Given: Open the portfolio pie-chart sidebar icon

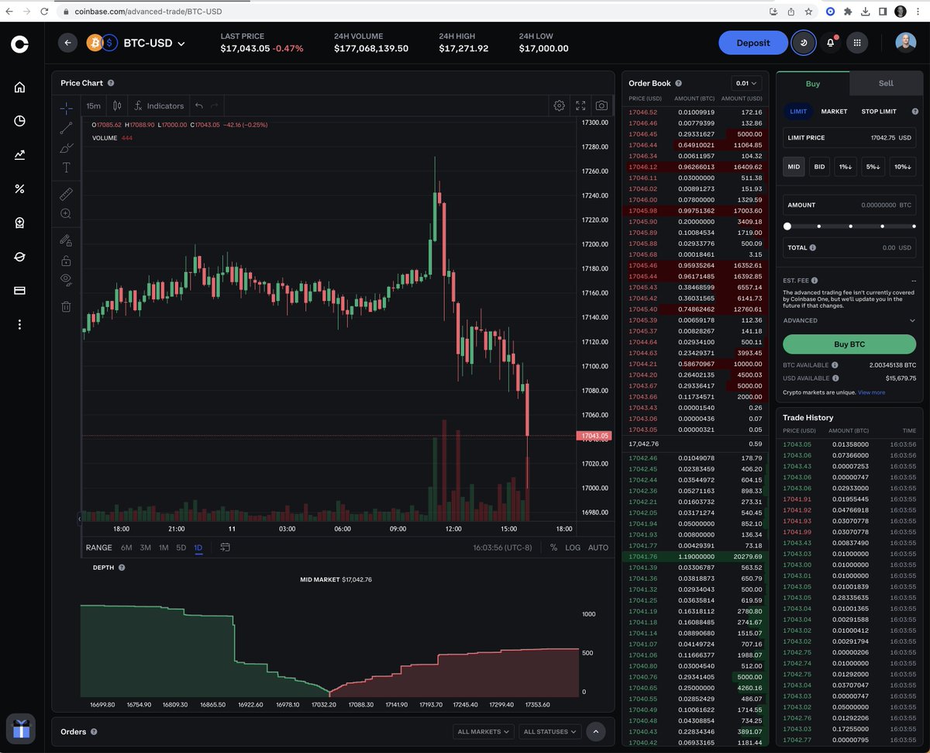Looking at the screenshot, I should coord(19,121).
